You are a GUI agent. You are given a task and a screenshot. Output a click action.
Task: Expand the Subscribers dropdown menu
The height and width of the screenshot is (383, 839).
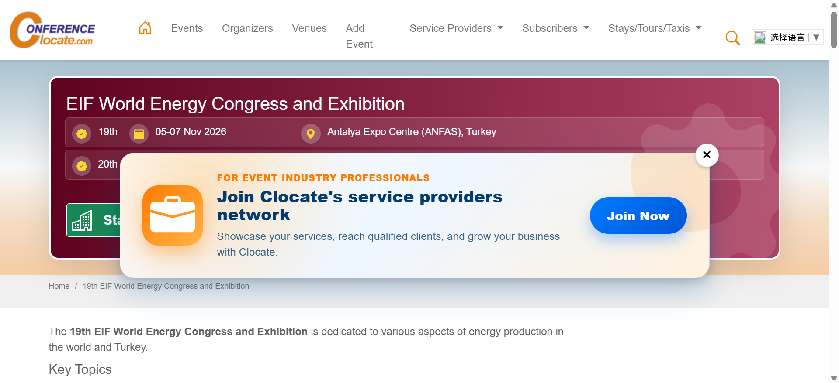[555, 28]
